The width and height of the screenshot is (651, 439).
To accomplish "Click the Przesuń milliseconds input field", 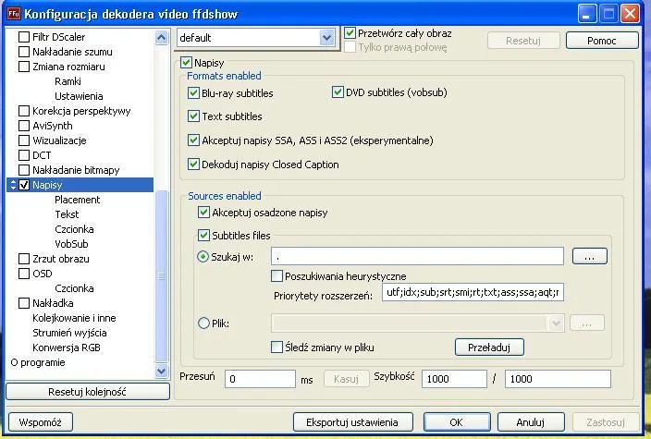I will point(260,379).
